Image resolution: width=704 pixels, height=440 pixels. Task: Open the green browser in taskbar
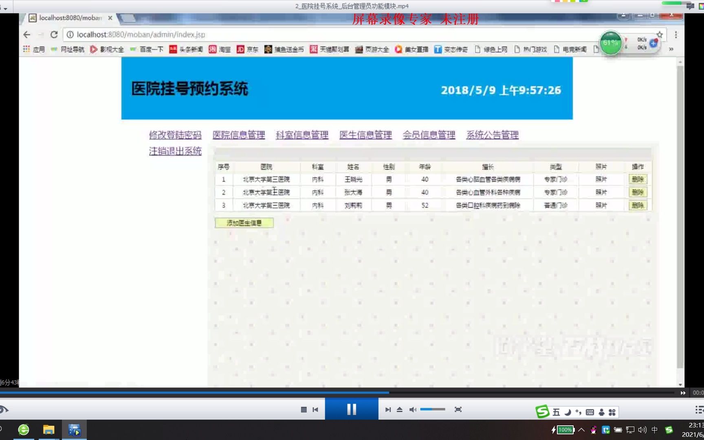24,430
